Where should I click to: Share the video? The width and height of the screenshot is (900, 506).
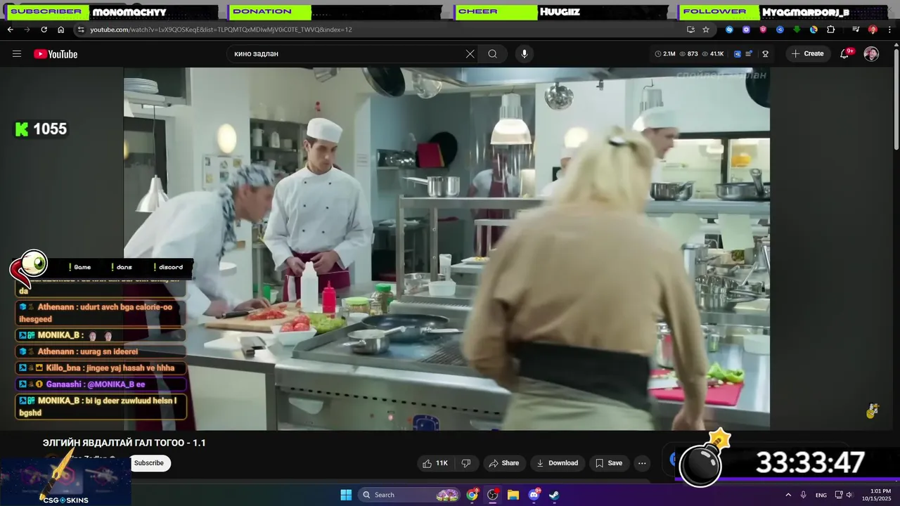(503, 463)
